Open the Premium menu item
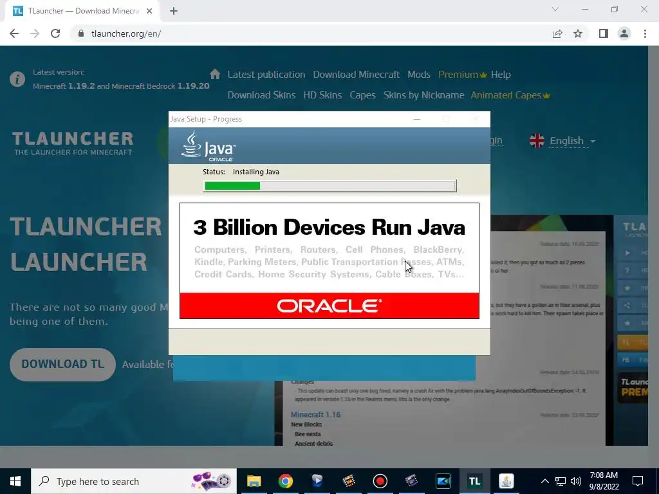 [462, 75]
